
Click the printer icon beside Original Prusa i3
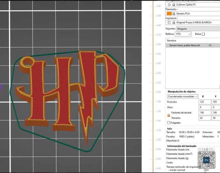click(x=169, y=22)
